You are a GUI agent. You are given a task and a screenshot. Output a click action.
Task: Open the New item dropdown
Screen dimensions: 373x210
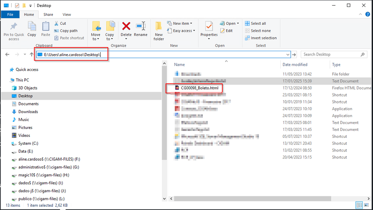click(x=180, y=23)
